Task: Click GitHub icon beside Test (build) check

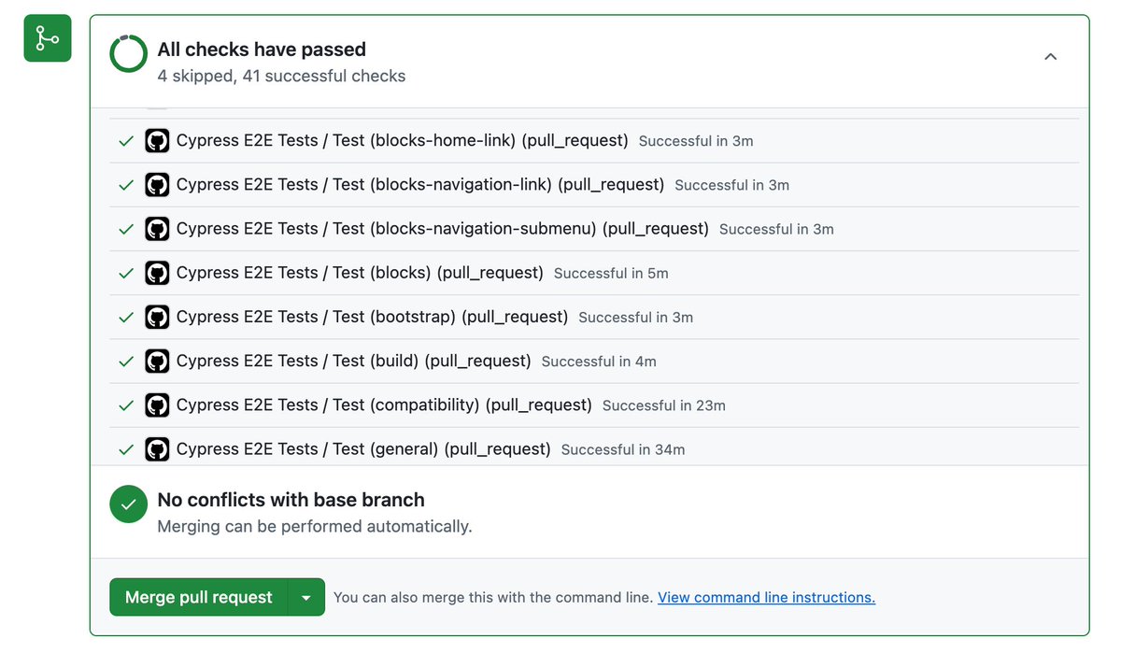Action: coord(157,361)
